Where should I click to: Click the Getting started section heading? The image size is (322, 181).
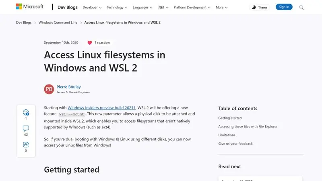(x=72, y=170)
